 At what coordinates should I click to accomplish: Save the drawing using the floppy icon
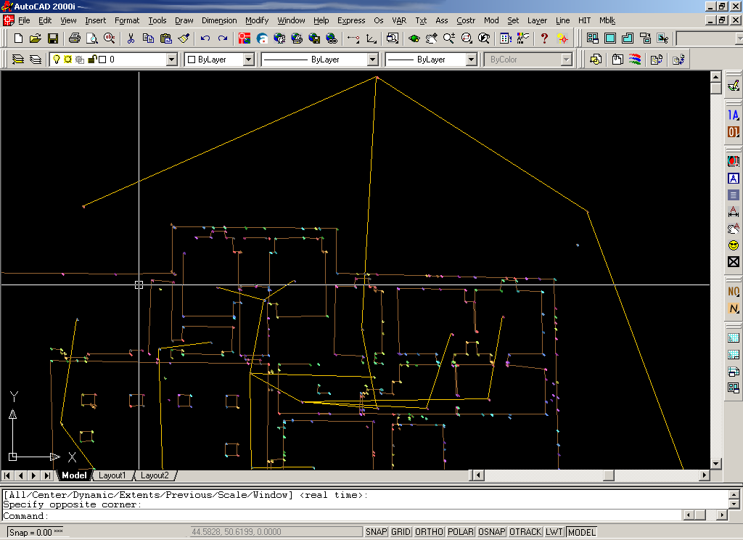(52, 38)
